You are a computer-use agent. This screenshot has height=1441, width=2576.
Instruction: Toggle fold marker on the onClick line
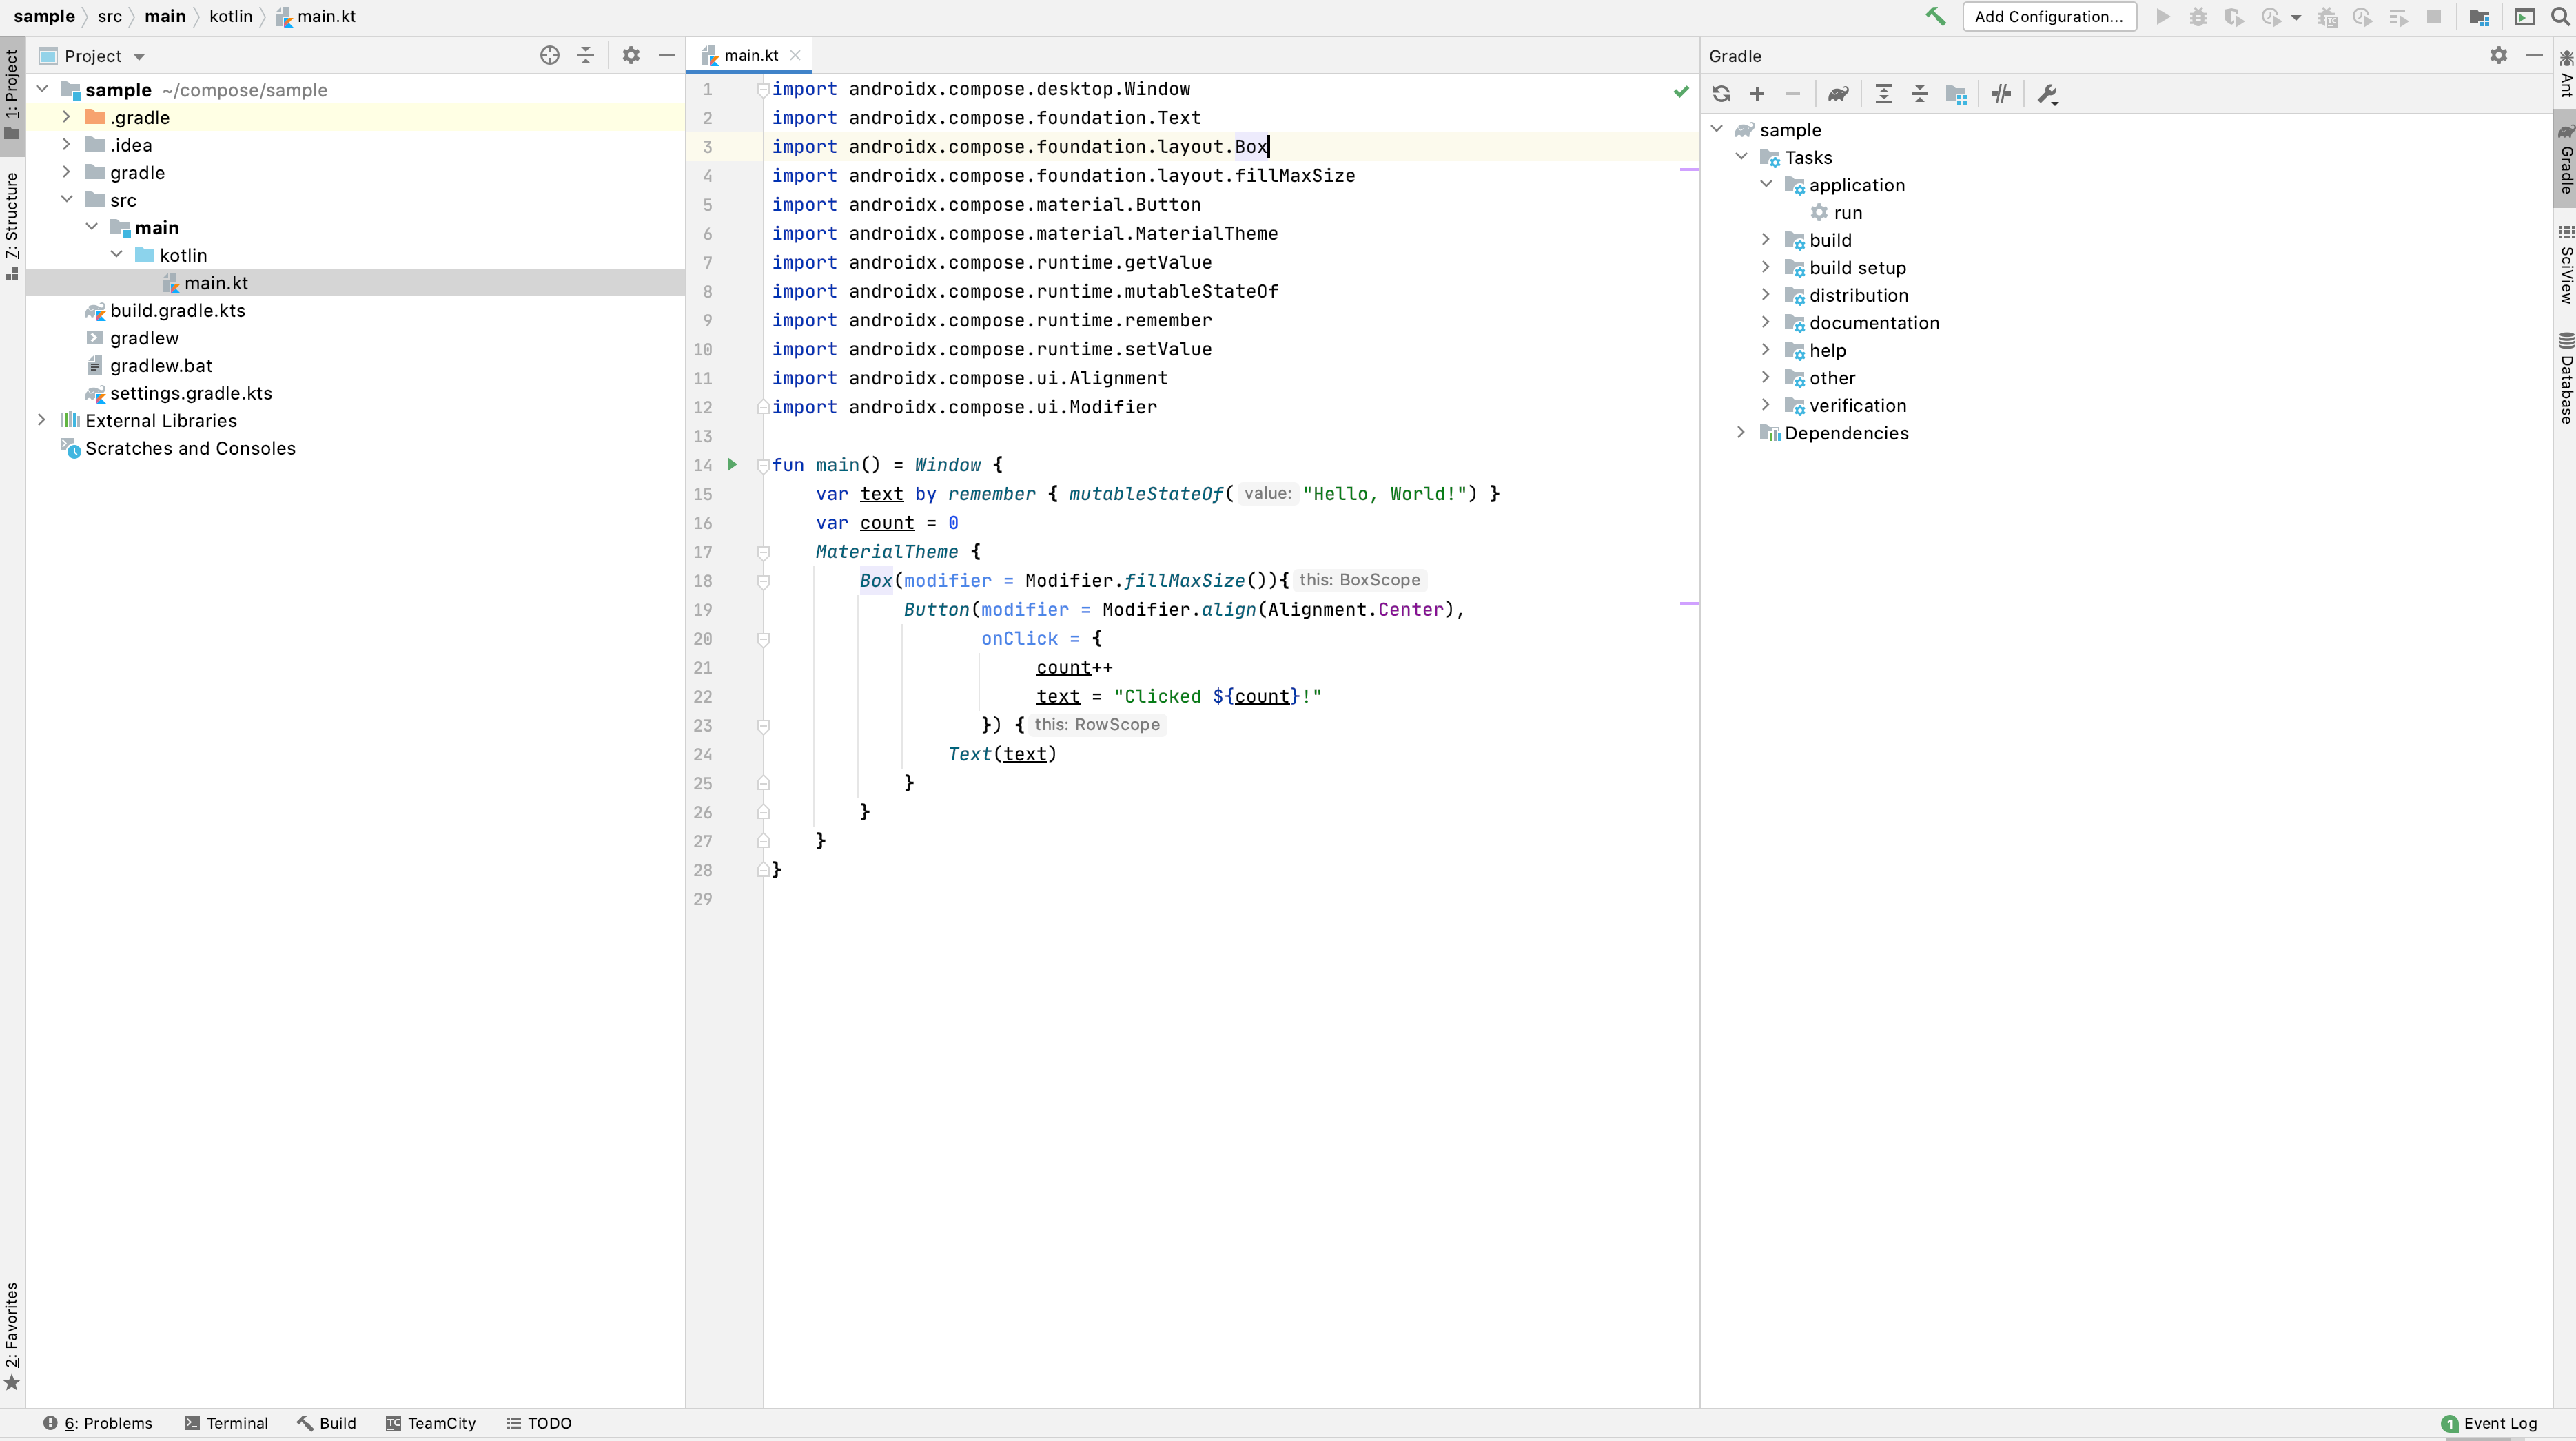click(x=763, y=639)
